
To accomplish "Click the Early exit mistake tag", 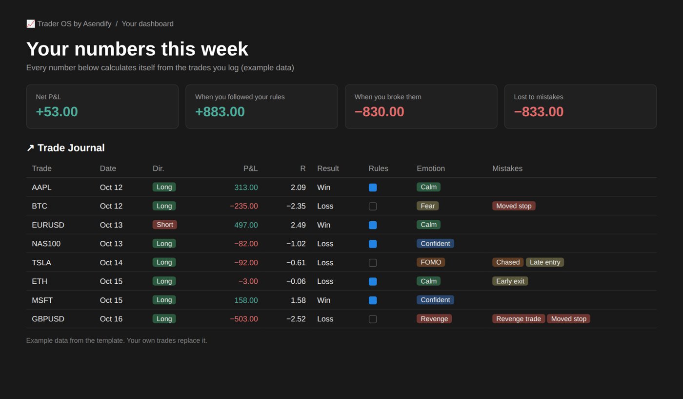I will click(x=510, y=281).
